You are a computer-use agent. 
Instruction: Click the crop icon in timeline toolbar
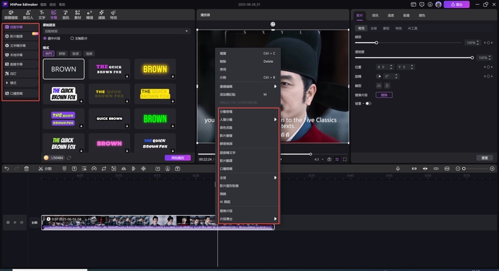click(x=104, y=169)
